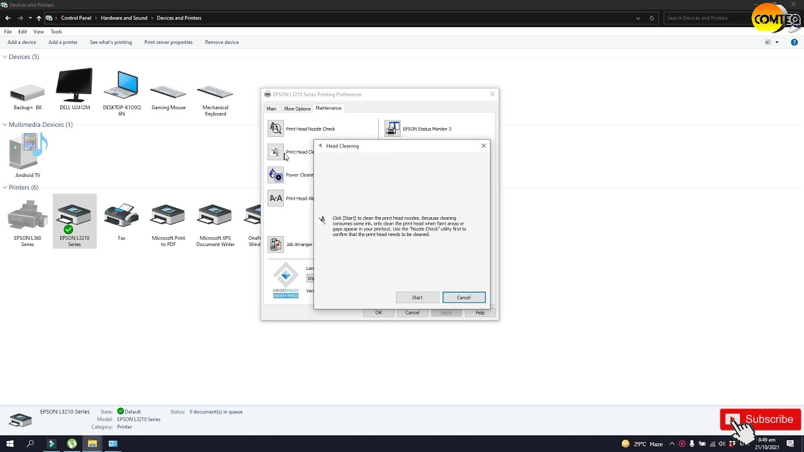Open the Help question mark icon

pyautogui.click(x=795, y=42)
